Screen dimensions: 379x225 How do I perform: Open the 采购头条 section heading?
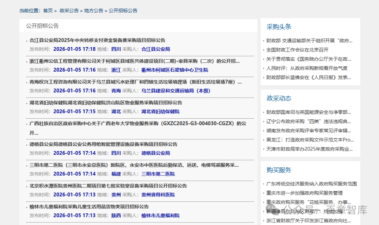(279, 27)
